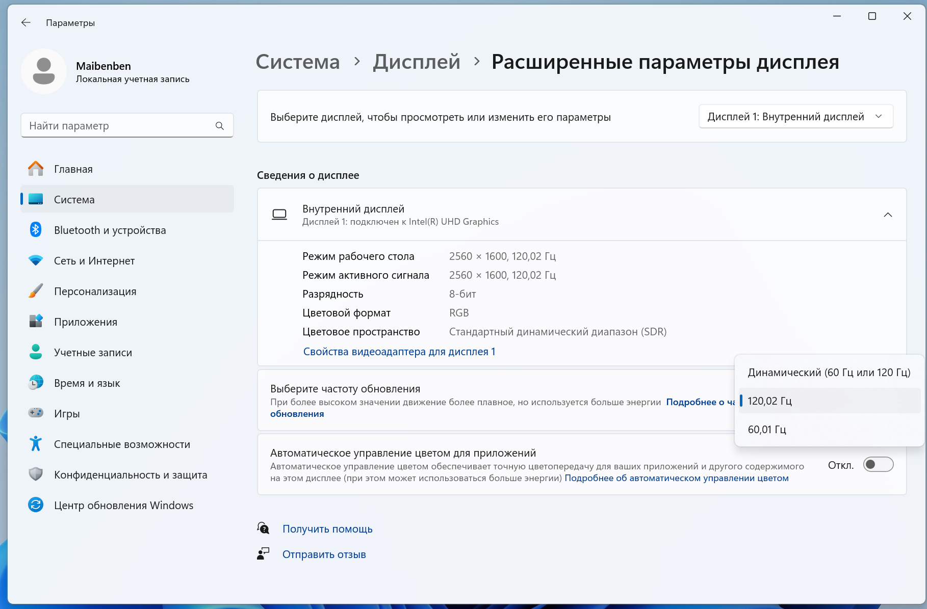
Task: Click the Найти параметр search field
Action: (x=127, y=125)
